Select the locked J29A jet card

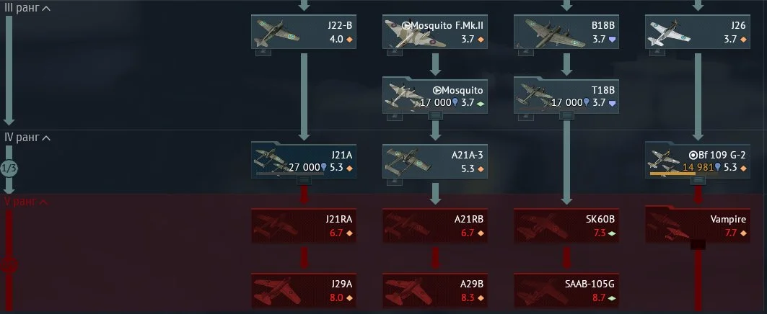click(303, 290)
